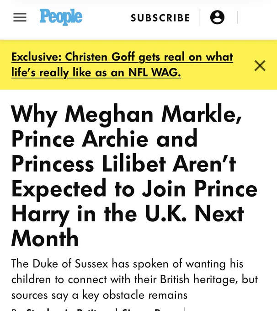Image resolution: width=277 pixels, height=311 pixels.
Task: Select 'Princess Lilibet' in the headline
Action: coord(88,164)
